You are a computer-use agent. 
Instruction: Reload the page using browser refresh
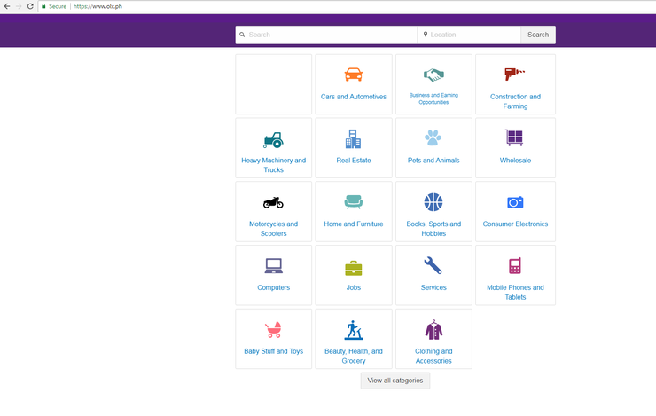[30, 6]
